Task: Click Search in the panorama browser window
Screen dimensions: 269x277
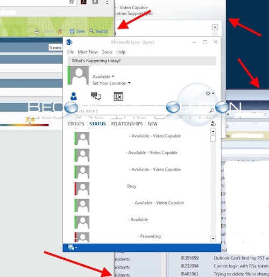Action: coord(102,31)
